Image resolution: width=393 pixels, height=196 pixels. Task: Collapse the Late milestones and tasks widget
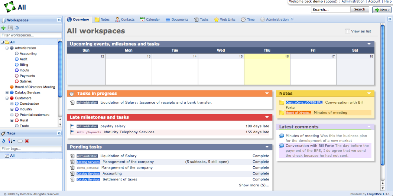coord(267,117)
